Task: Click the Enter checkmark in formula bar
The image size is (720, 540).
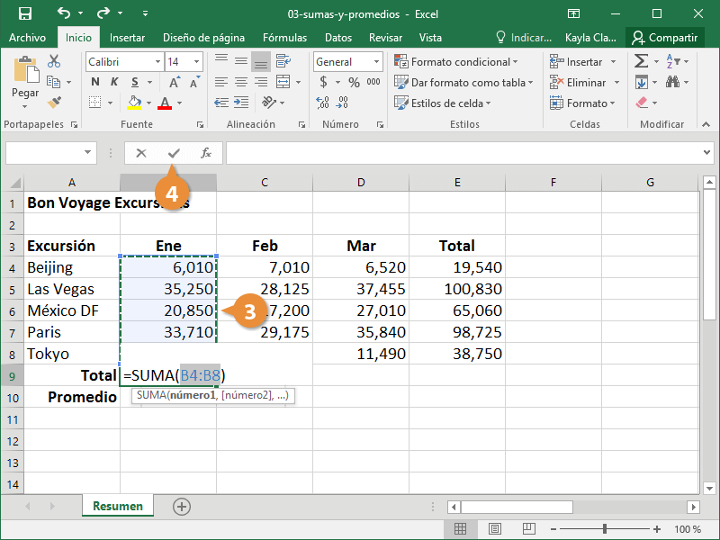Action: pos(174,153)
